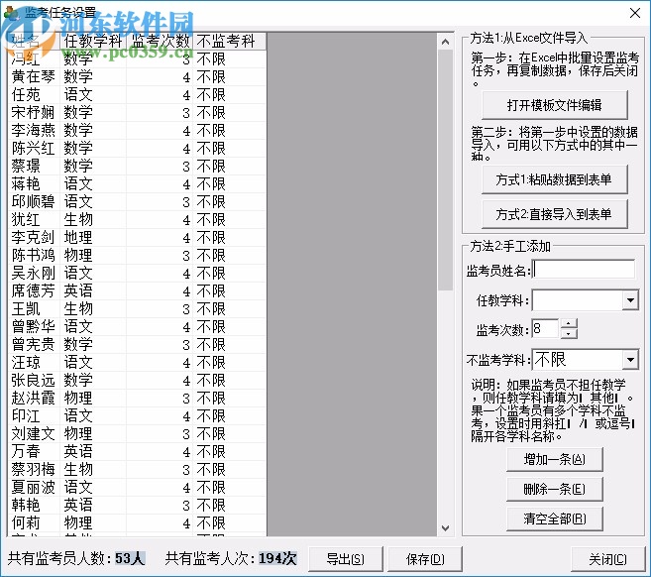Click the 194次 total sessions value

pyautogui.click(x=277, y=558)
